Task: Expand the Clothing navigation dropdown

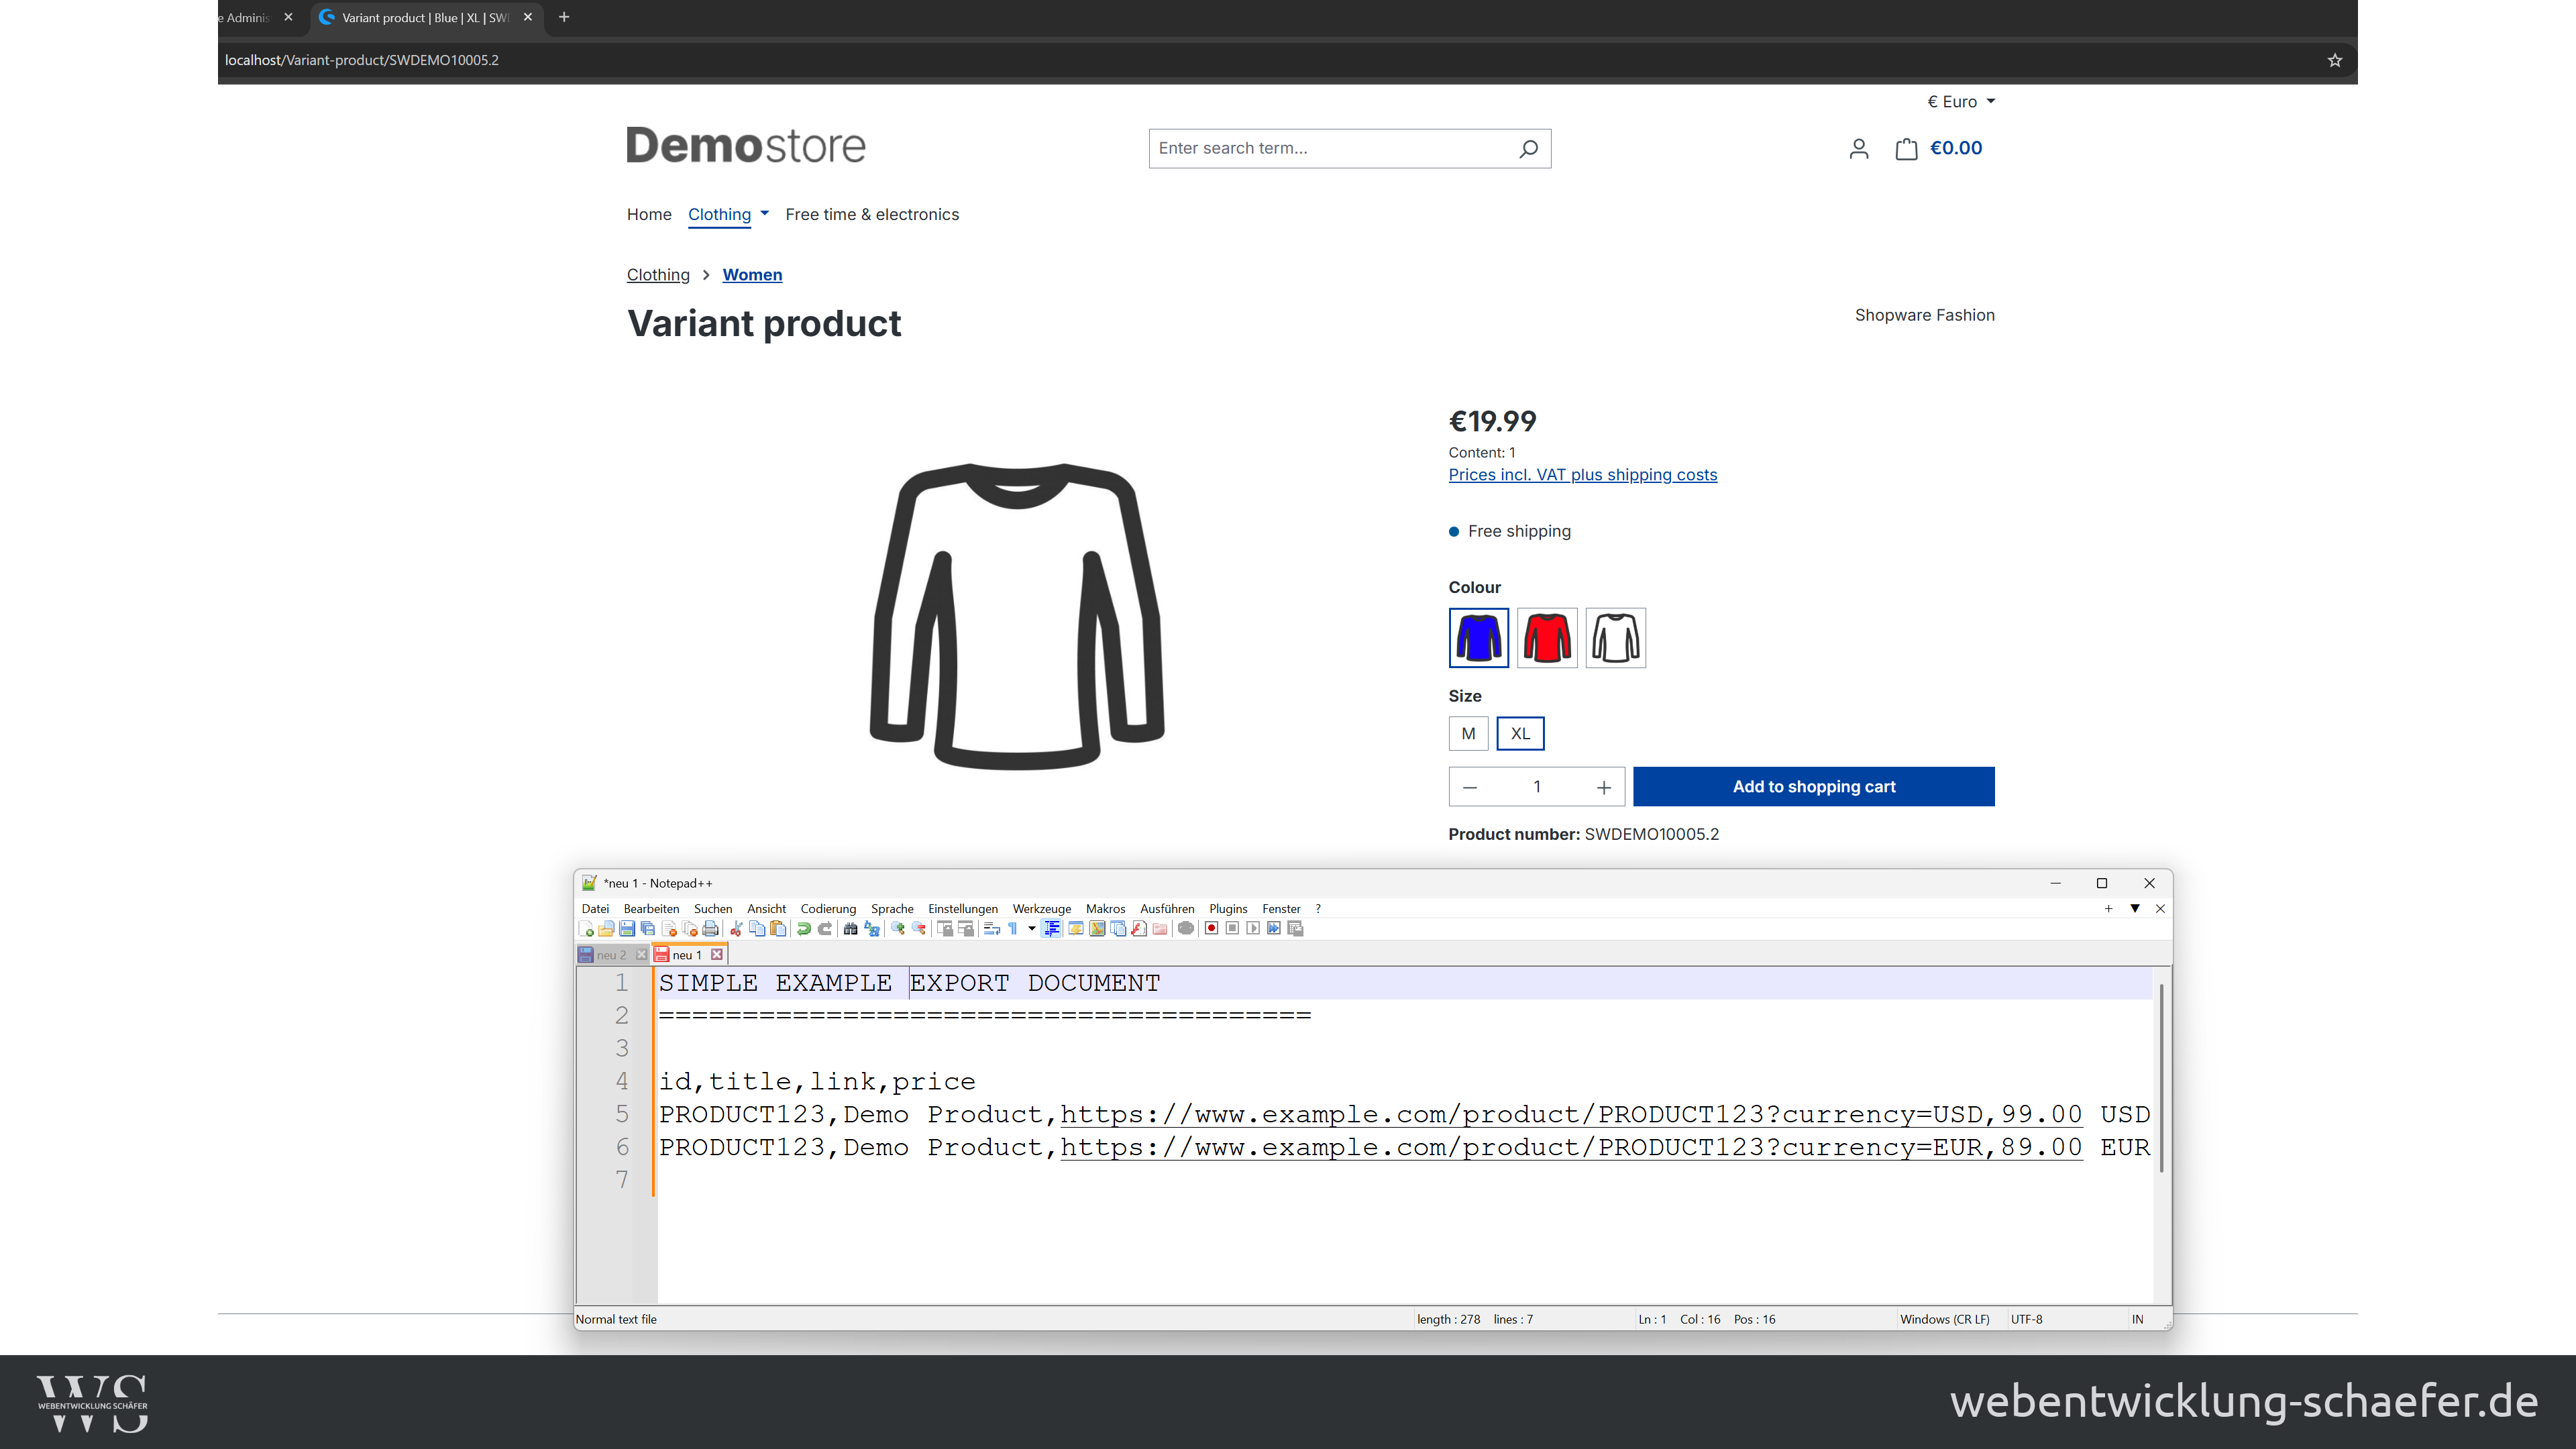Action: click(x=765, y=213)
